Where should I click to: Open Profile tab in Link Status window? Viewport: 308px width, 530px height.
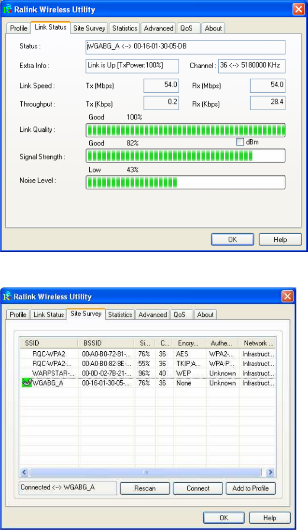pyautogui.click(x=18, y=28)
